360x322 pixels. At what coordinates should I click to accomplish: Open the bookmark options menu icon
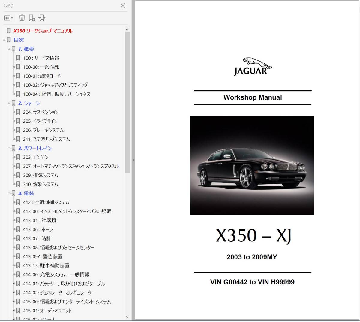tap(9, 18)
